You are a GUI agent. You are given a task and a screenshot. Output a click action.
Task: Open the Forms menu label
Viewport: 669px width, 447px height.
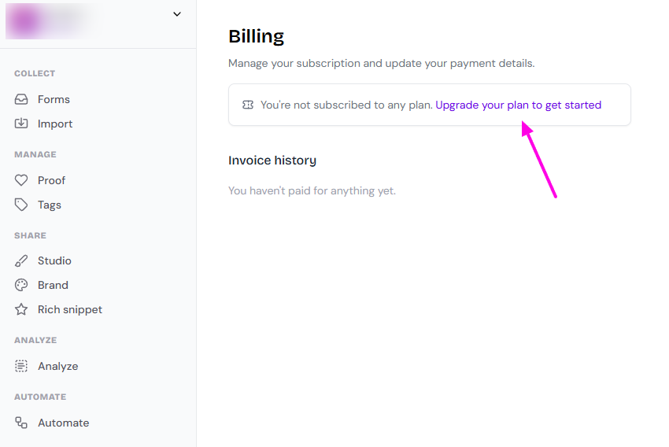tap(54, 99)
